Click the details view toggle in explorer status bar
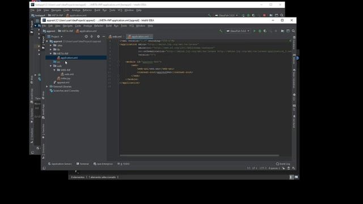This screenshot has width=363, height=204. click(x=291, y=177)
